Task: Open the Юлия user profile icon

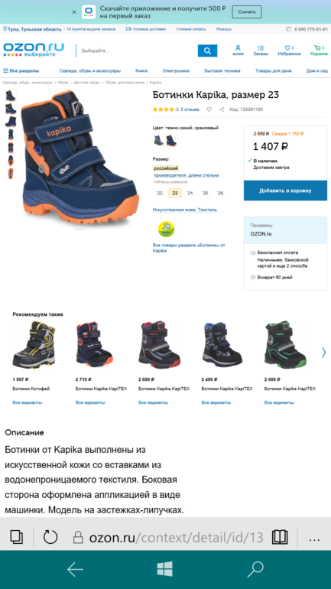Action: click(238, 48)
